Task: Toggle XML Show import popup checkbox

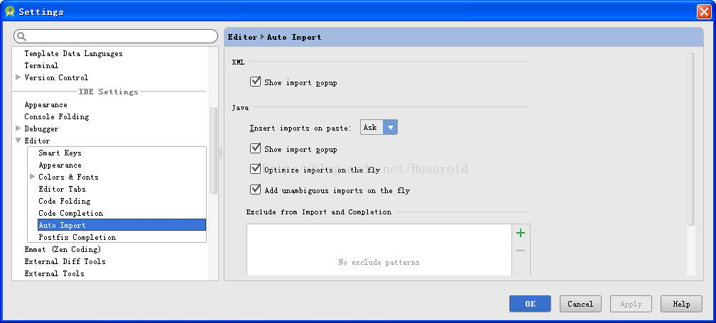Action: click(256, 82)
